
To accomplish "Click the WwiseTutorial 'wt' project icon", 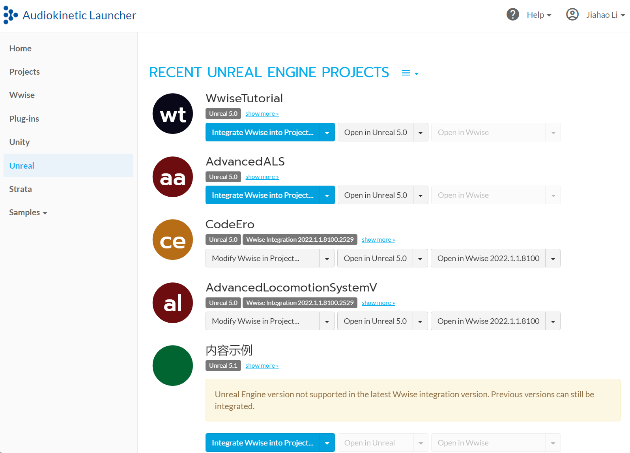I will pyautogui.click(x=173, y=114).
